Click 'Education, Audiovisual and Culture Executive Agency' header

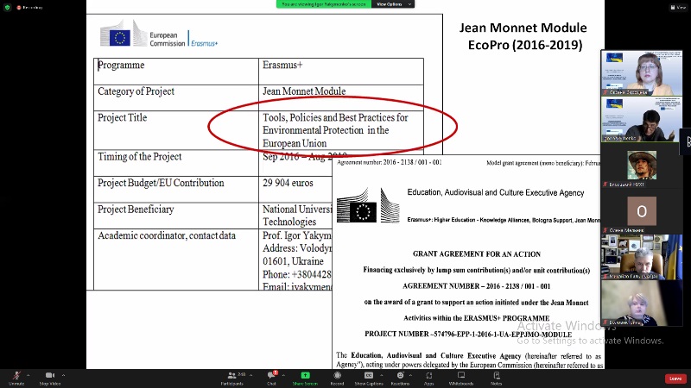tap(496, 192)
